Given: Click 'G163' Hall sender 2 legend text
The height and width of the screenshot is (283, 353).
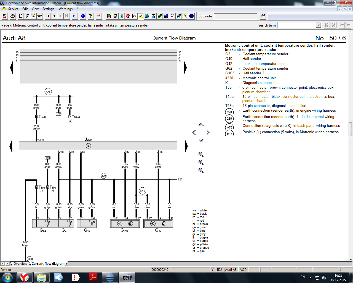Looking at the screenshot, I should point(245,73).
